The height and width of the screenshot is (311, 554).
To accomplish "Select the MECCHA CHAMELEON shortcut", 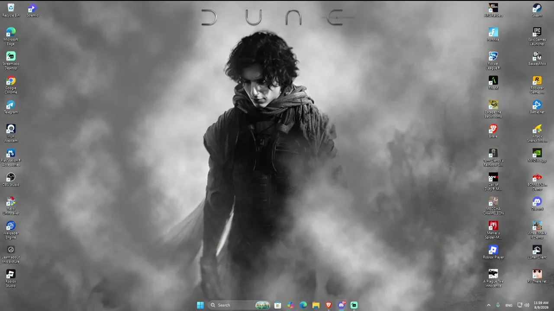I will [493, 206].
